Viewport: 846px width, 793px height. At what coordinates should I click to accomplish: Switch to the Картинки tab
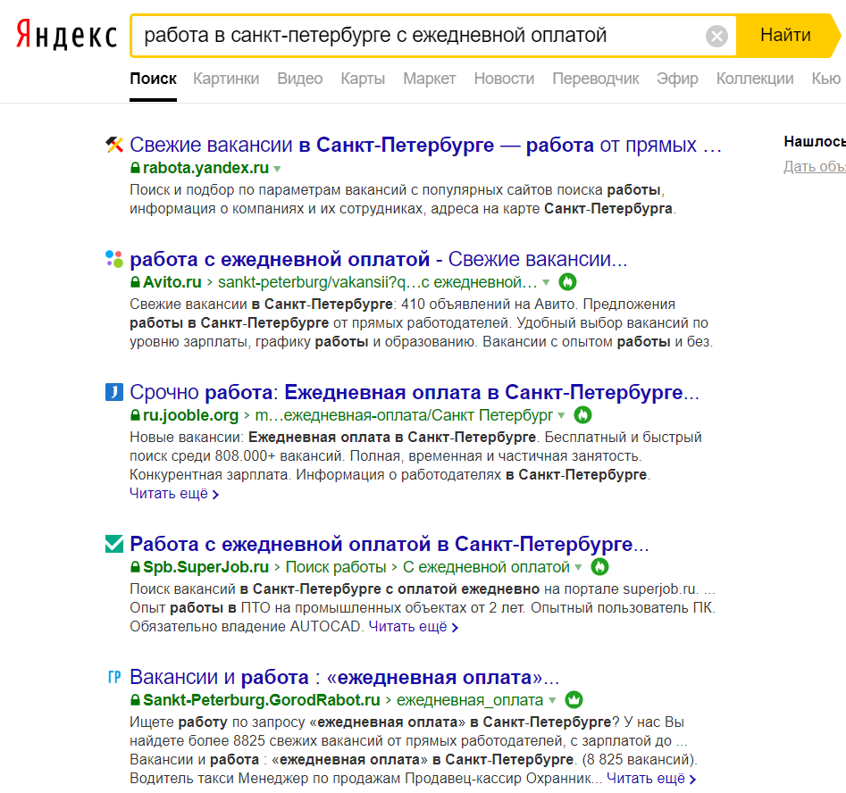(226, 79)
